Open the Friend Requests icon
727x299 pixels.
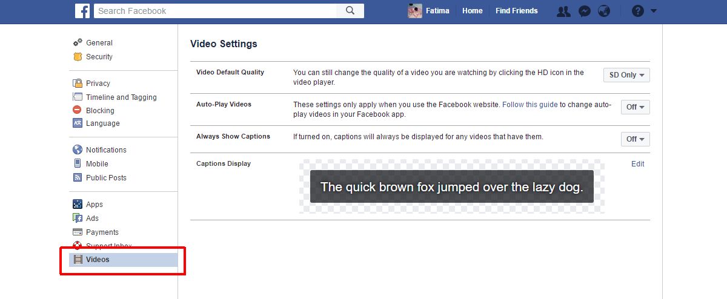pyautogui.click(x=563, y=11)
